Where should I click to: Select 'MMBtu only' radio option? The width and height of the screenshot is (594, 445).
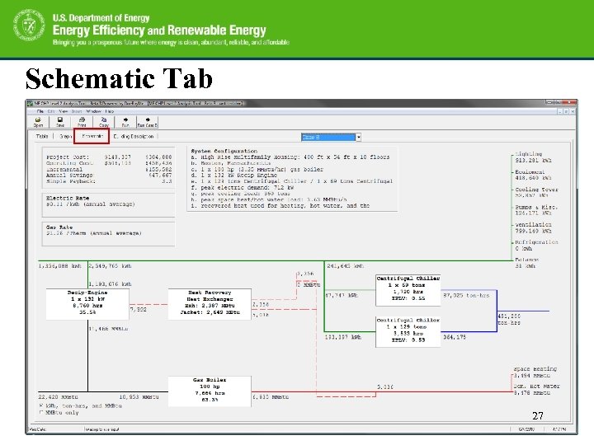click(59, 413)
